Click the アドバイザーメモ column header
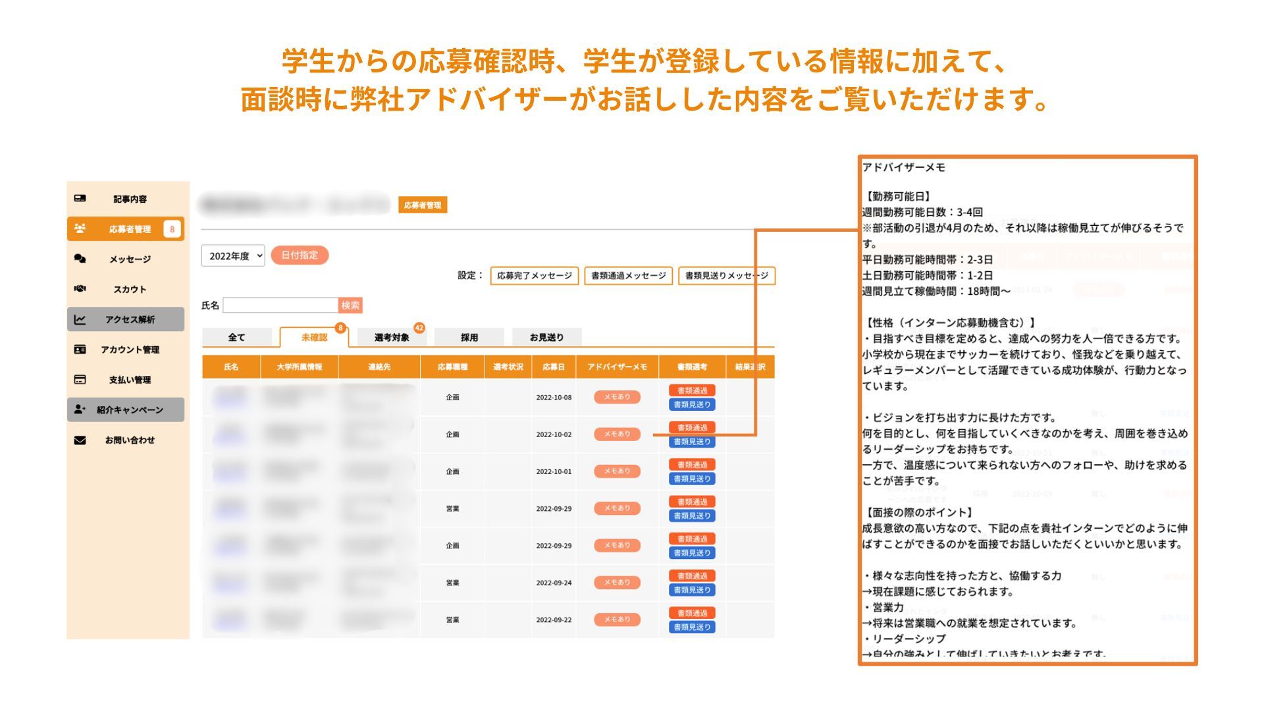 pos(618,367)
